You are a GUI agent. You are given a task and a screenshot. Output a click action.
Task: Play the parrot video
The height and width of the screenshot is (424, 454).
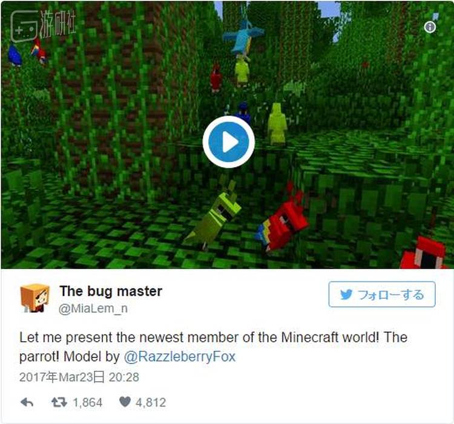click(x=228, y=142)
